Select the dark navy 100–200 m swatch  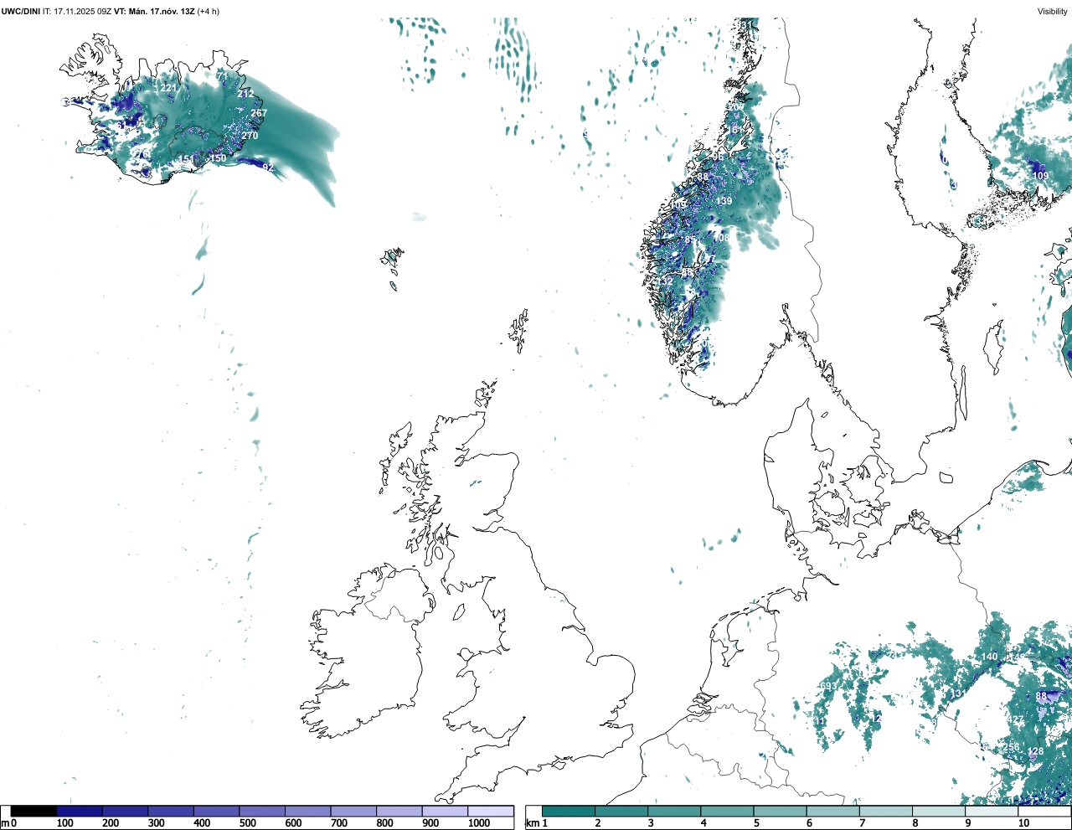pos(80,811)
